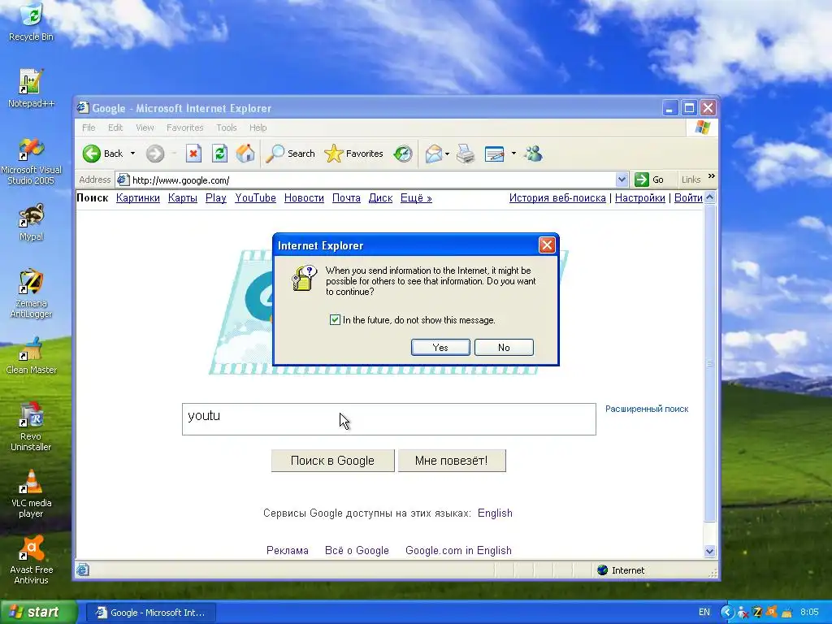Viewport: 832px width, 624px height.
Task: Click the Home icon in IE toolbar
Action: tap(245, 154)
